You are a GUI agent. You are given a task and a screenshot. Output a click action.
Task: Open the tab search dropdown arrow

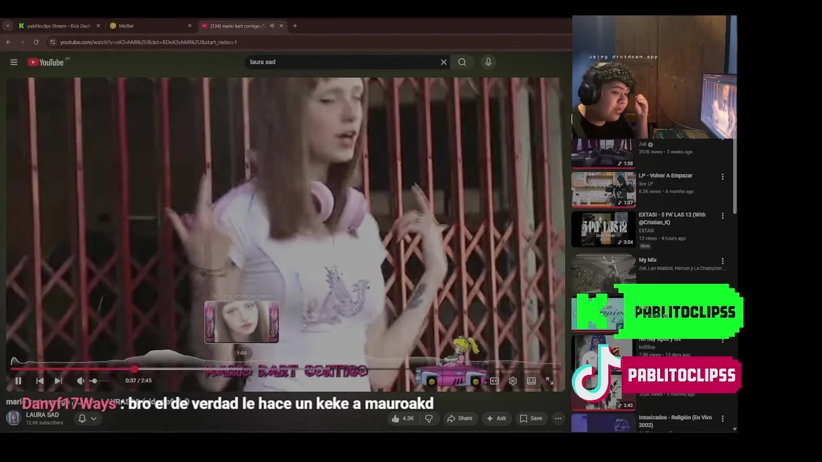coord(7,26)
